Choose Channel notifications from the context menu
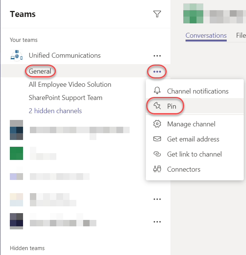This screenshot has width=246, height=255. [195, 91]
